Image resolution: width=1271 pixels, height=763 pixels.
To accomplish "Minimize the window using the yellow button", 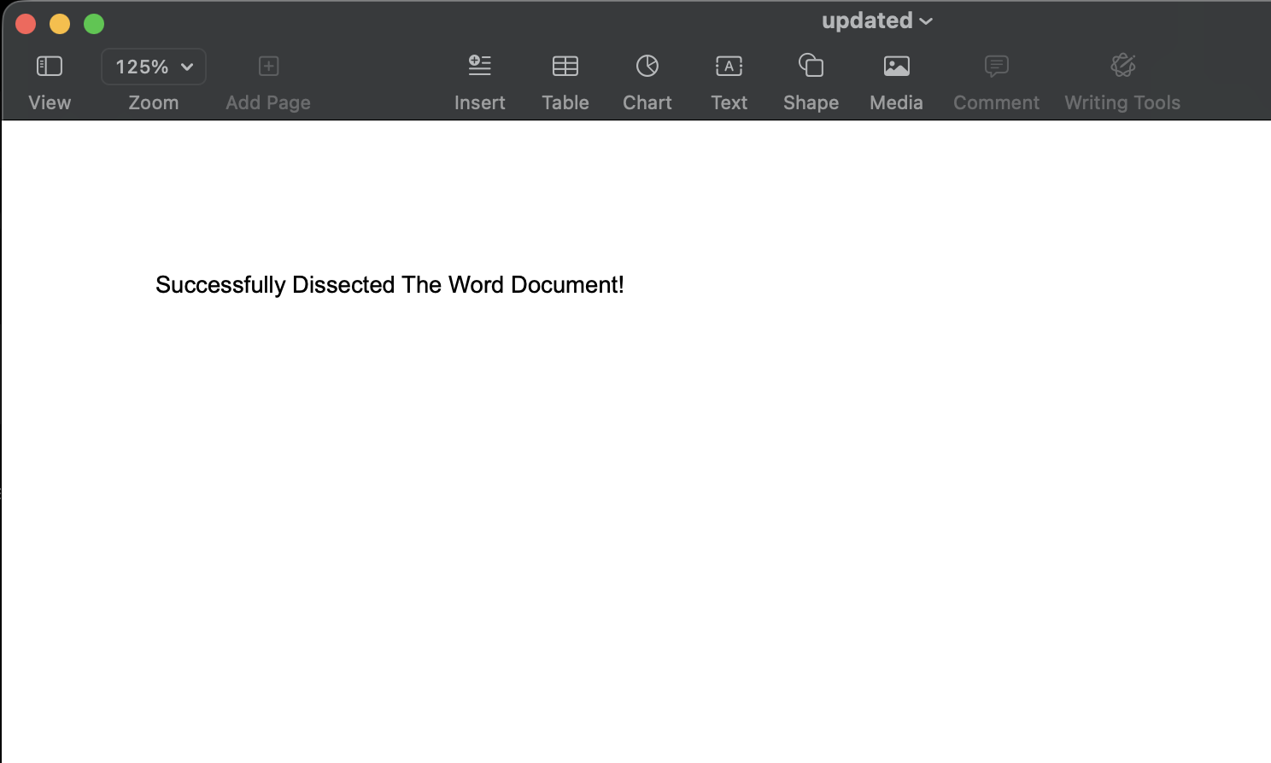I will (60, 24).
